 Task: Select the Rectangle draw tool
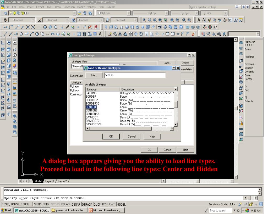tap(26, 34)
